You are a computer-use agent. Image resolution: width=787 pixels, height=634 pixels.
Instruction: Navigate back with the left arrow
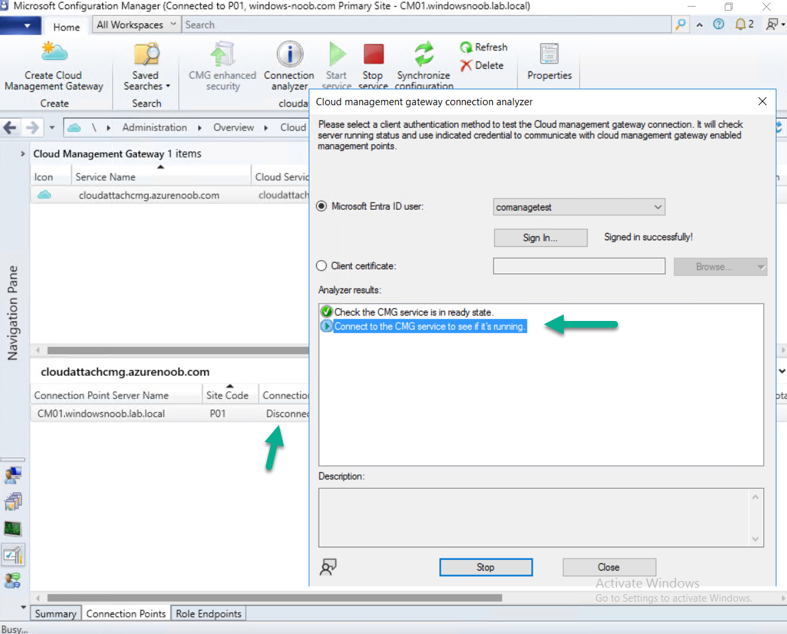tap(10, 128)
